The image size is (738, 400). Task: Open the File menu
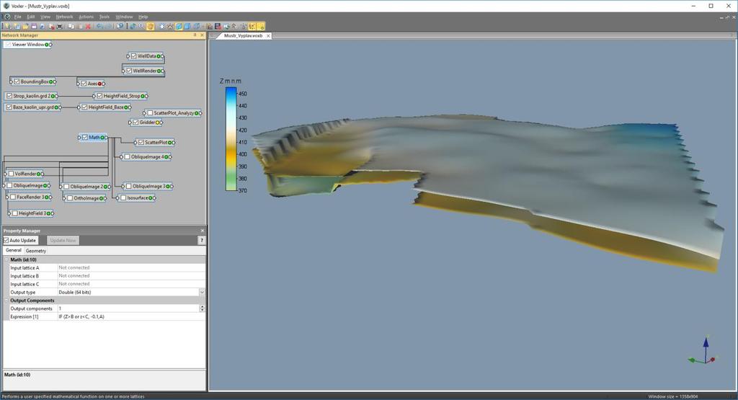18,17
